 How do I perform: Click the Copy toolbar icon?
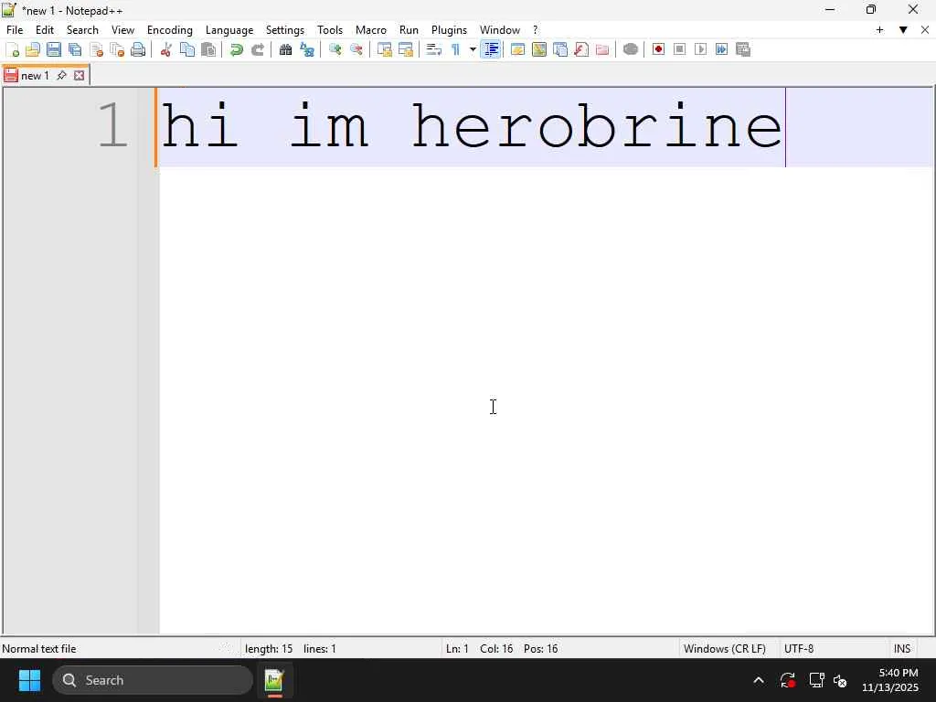click(x=187, y=49)
